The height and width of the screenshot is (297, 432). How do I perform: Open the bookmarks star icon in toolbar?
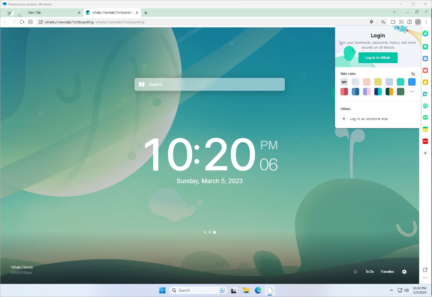coord(383,22)
